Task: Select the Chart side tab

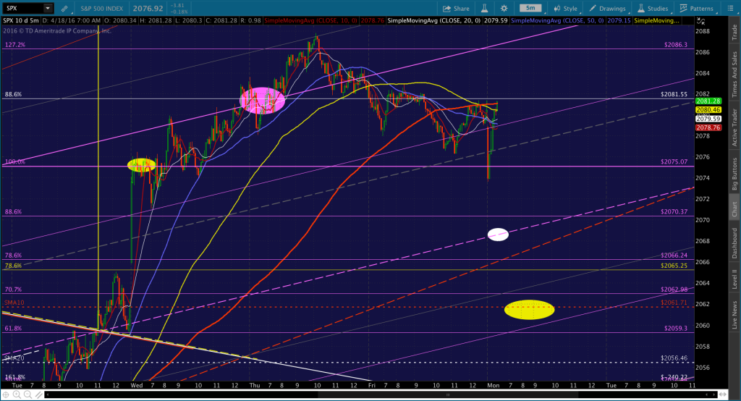Action: click(734, 208)
